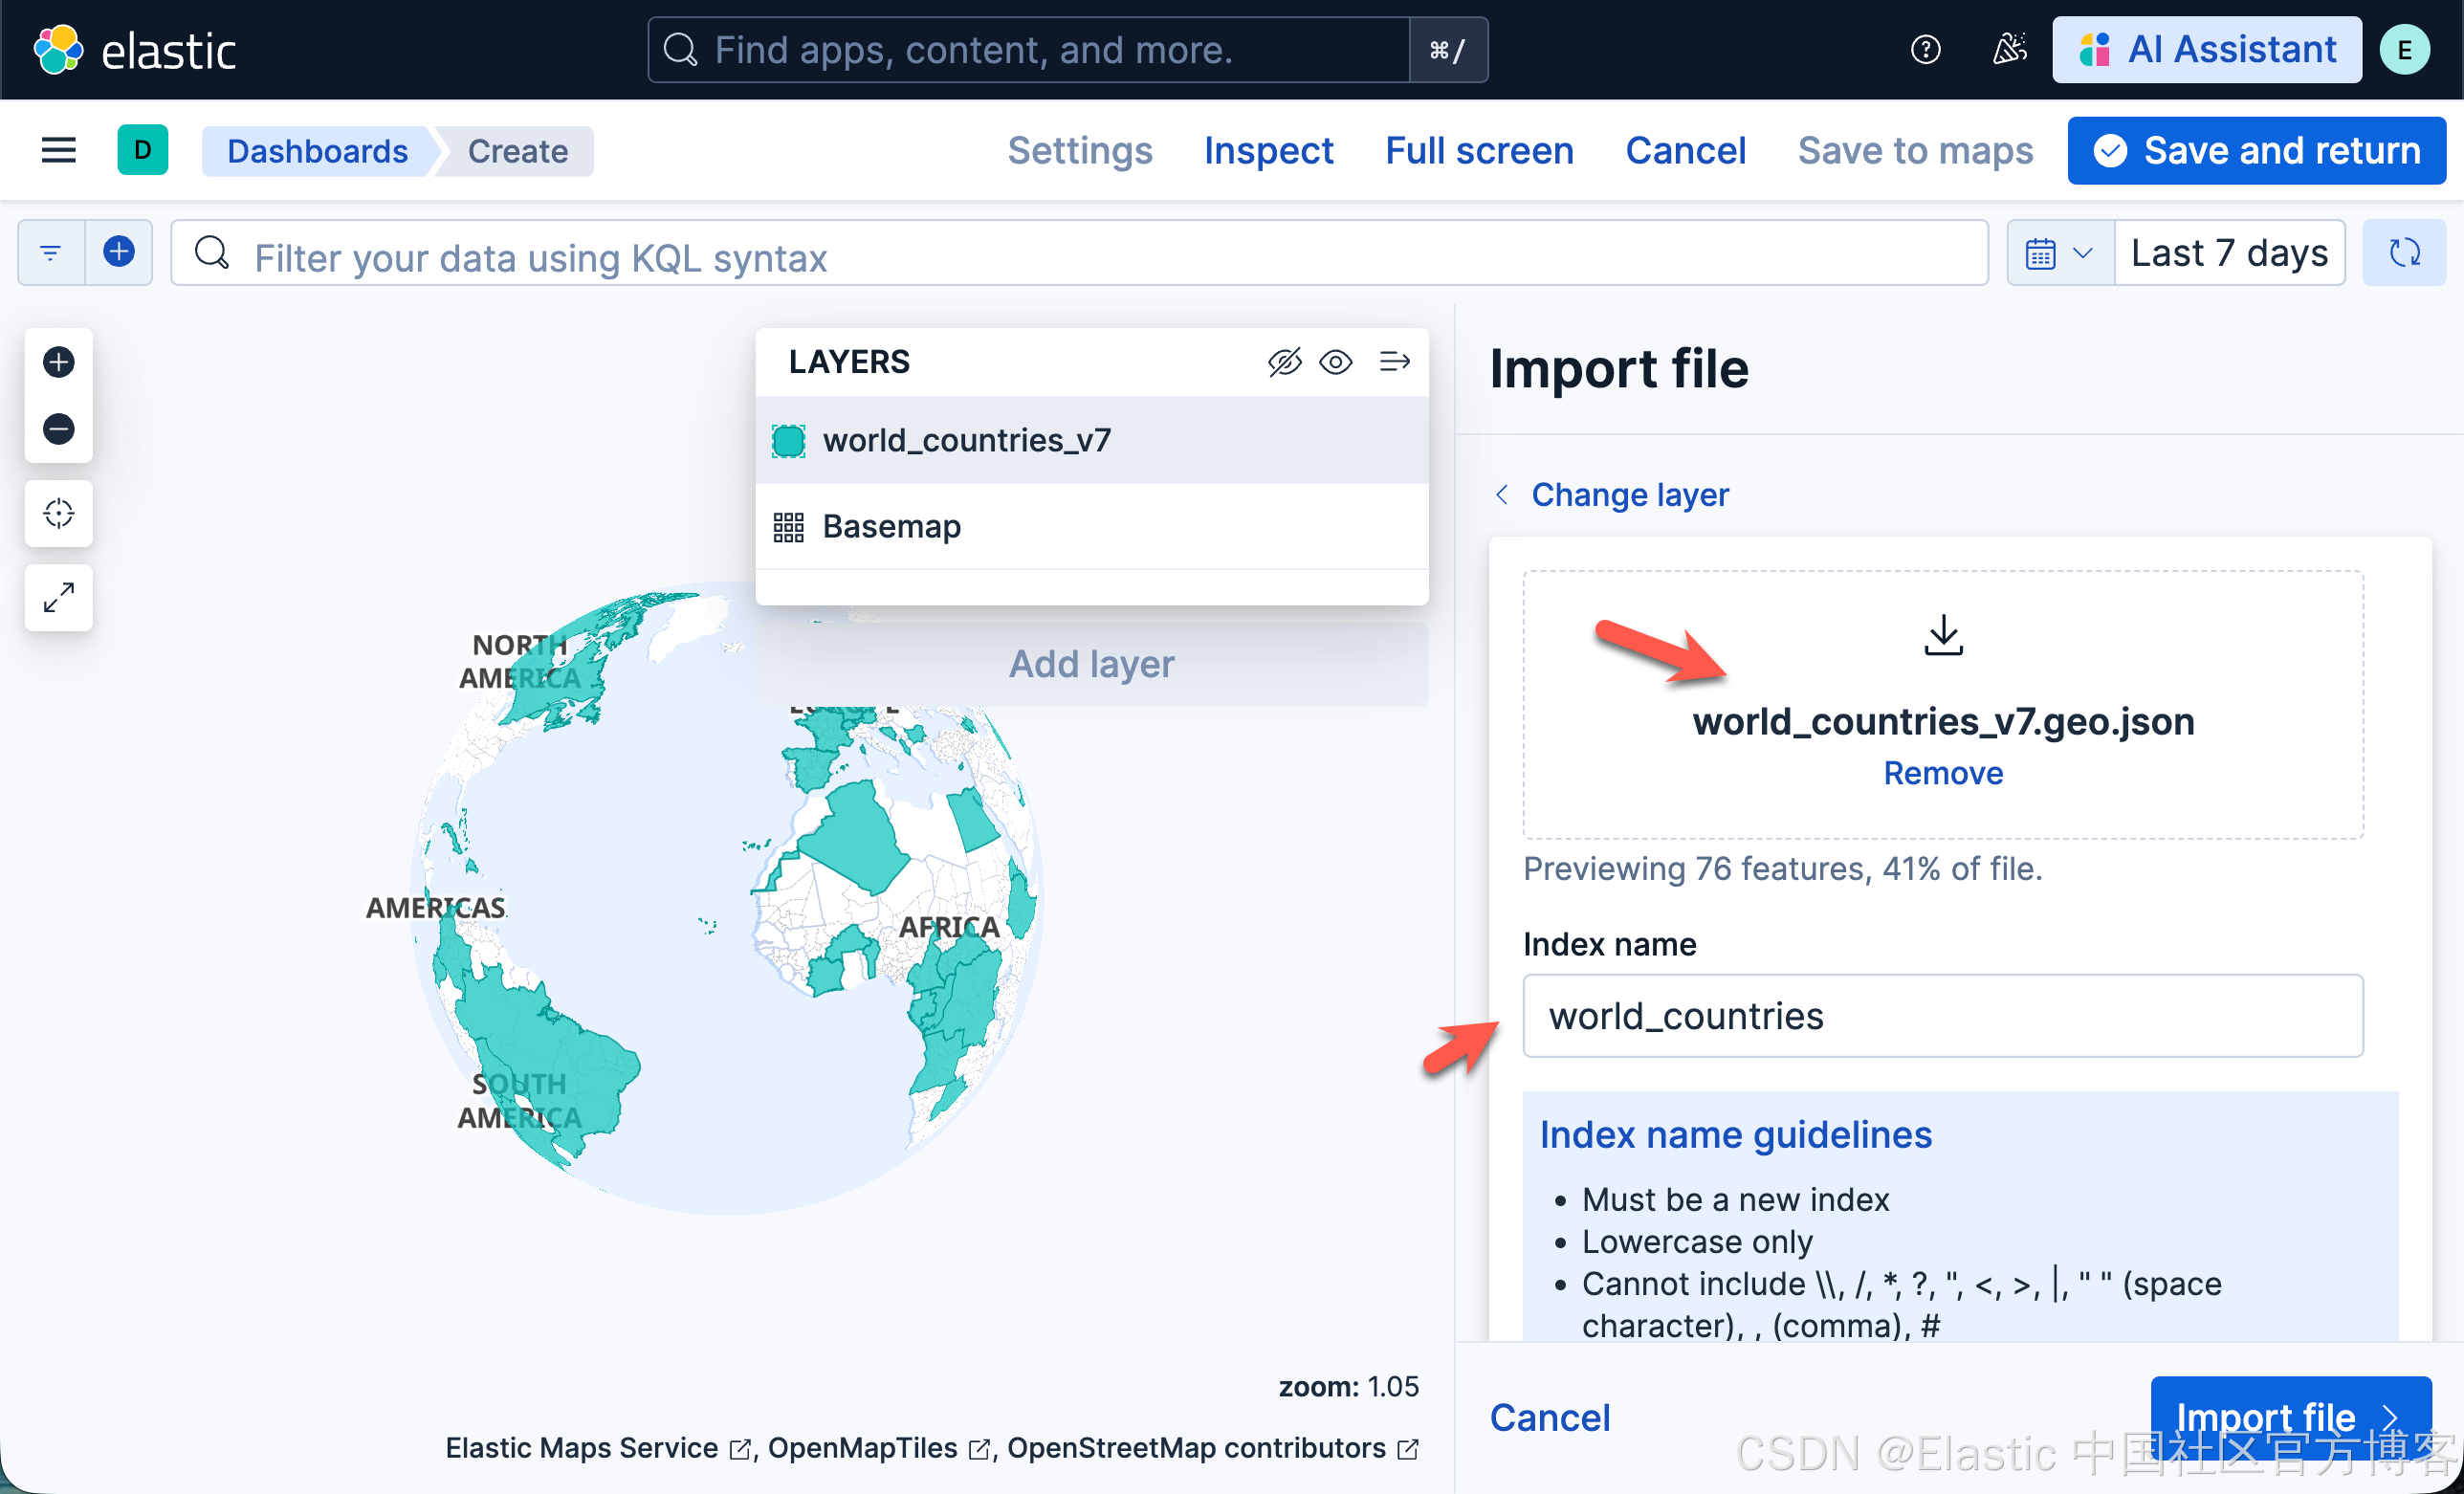Show all layers with eye icon

1335,362
